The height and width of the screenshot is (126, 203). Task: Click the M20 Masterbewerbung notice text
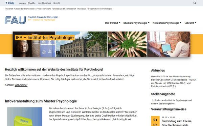[x=174, y=81]
